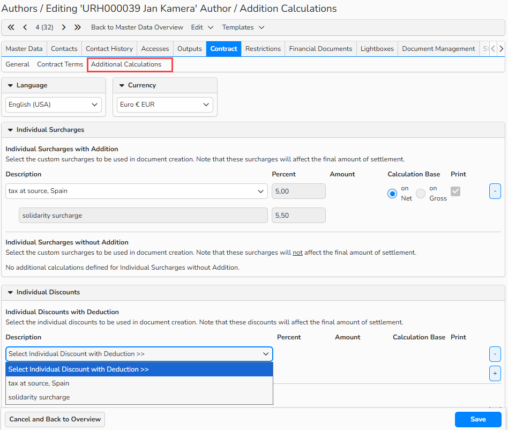Jump to the first author record
The height and width of the screenshot is (430, 508).
click(11, 27)
